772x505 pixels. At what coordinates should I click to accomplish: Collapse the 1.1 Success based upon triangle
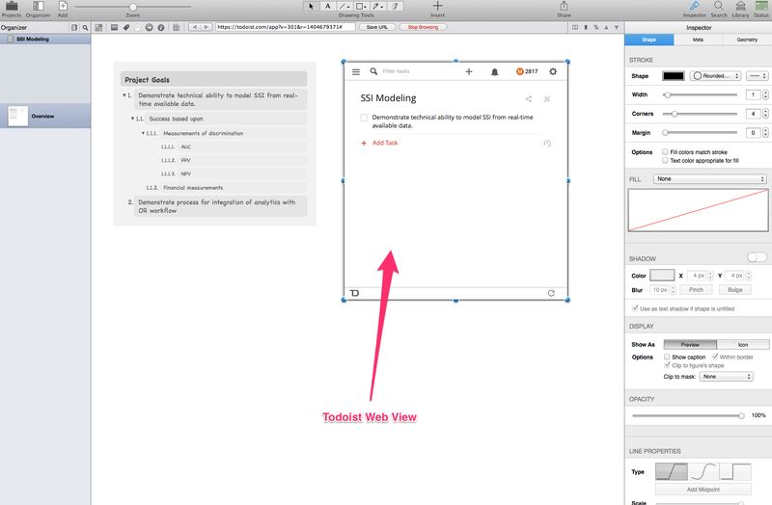tap(132, 119)
